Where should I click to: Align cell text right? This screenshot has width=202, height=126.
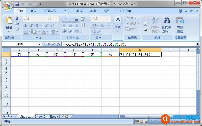pyautogui.click(x=76, y=25)
